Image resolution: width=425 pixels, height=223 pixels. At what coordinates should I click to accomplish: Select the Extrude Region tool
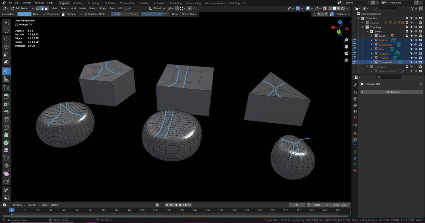(x=6, y=96)
